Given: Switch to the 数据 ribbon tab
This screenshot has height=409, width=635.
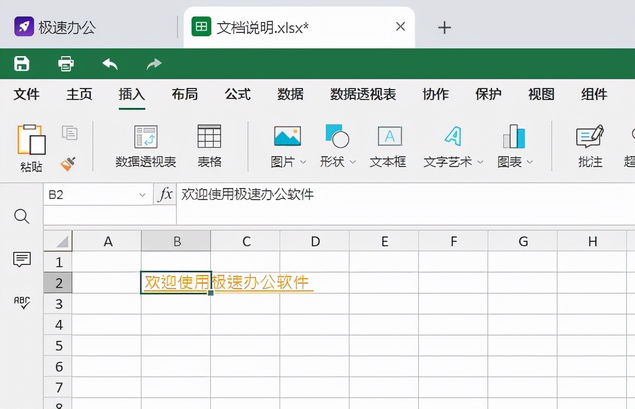Looking at the screenshot, I should (291, 94).
